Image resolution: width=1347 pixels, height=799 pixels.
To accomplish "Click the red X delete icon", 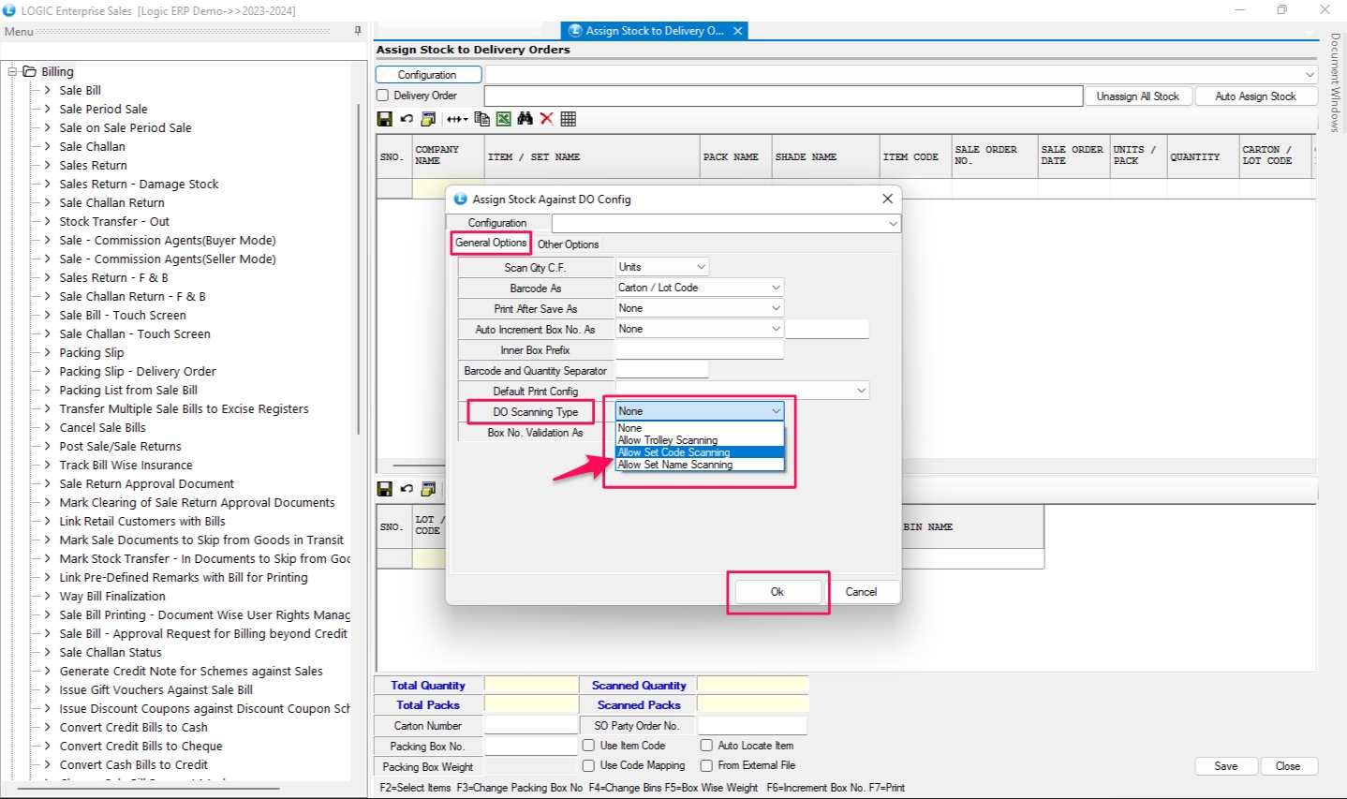I will point(546,119).
